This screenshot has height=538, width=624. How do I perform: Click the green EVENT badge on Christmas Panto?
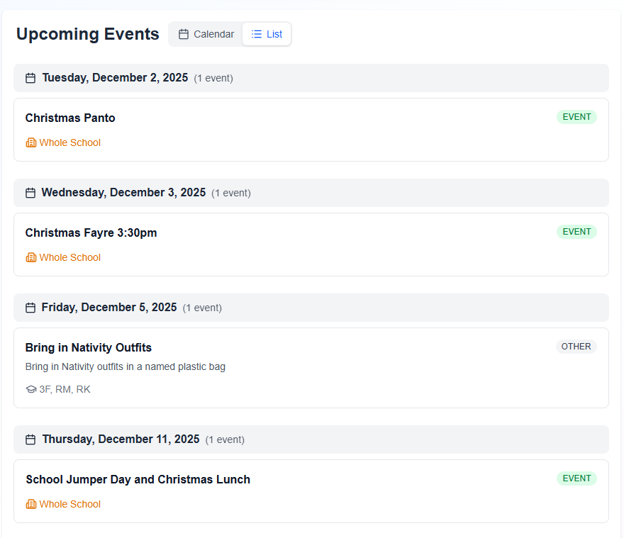coord(576,117)
